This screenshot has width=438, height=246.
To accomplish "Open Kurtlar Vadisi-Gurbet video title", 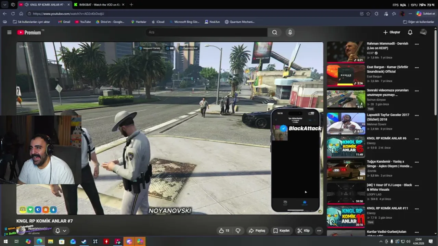I will pos(386,233).
